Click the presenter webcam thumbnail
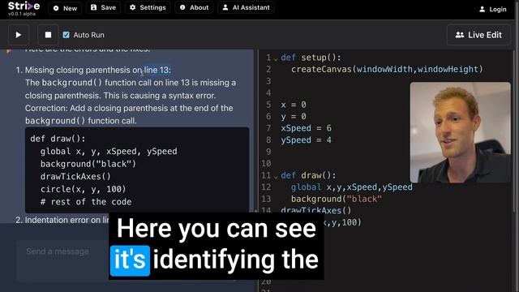Screen dimensions: 519x292 461,132
